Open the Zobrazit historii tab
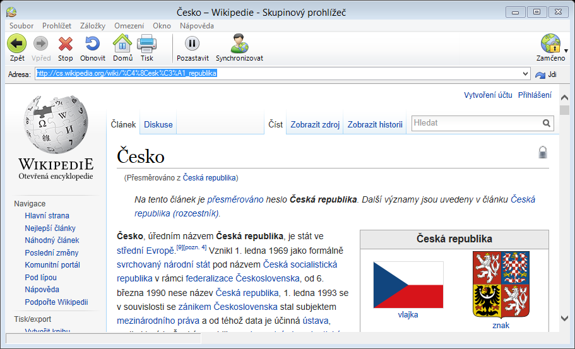The width and height of the screenshot is (575, 349). pos(375,125)
